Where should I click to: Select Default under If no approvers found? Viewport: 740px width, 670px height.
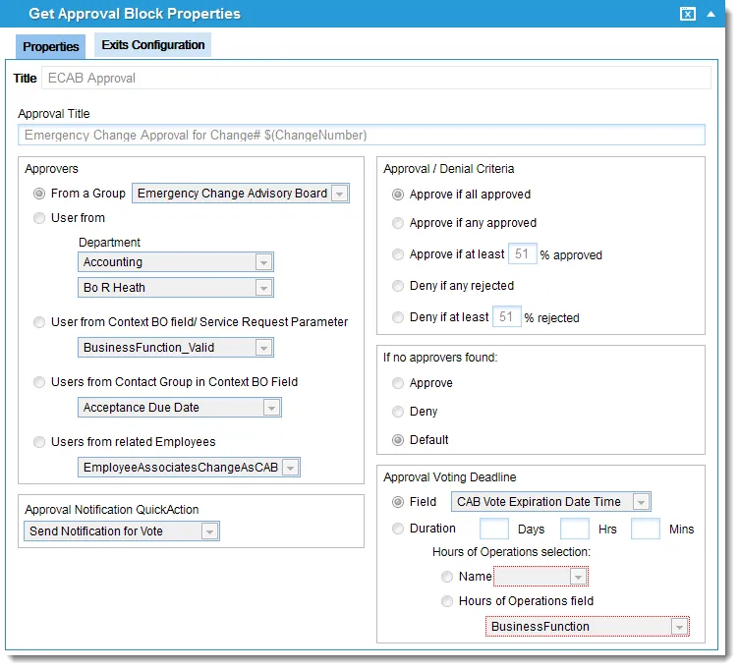point(398,440)
